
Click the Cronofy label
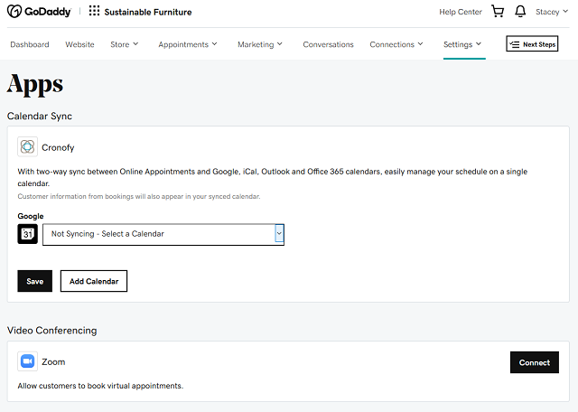click(x=58, y=147)
